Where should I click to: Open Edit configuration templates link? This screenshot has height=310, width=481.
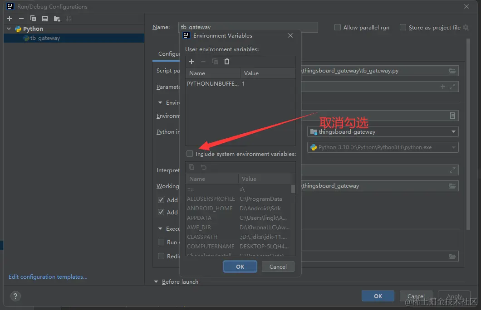(48, 277)
